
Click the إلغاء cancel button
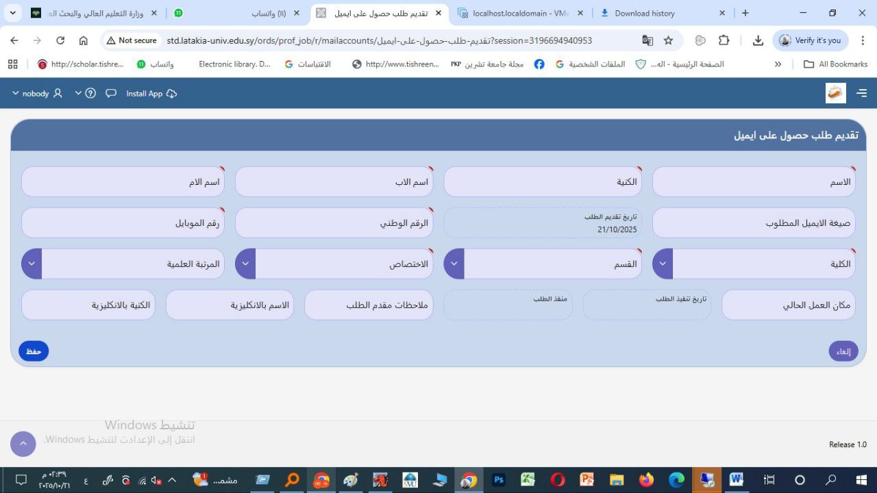pyautogui.click(x=843, y=351)
